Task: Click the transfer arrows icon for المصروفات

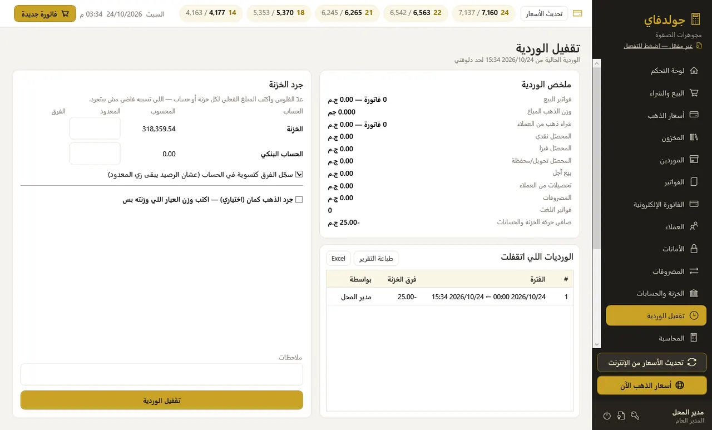Action: (694, 271)
